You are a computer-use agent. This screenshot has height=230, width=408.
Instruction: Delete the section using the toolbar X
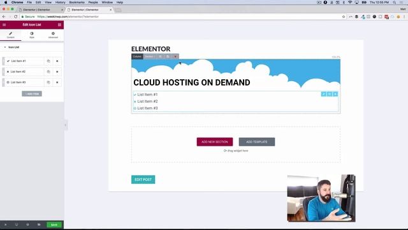(175, 57)
